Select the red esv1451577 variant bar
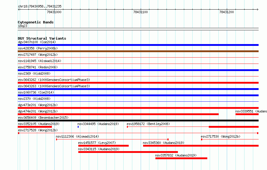This screenshot has height=170, width=267. tap(103, 146)
